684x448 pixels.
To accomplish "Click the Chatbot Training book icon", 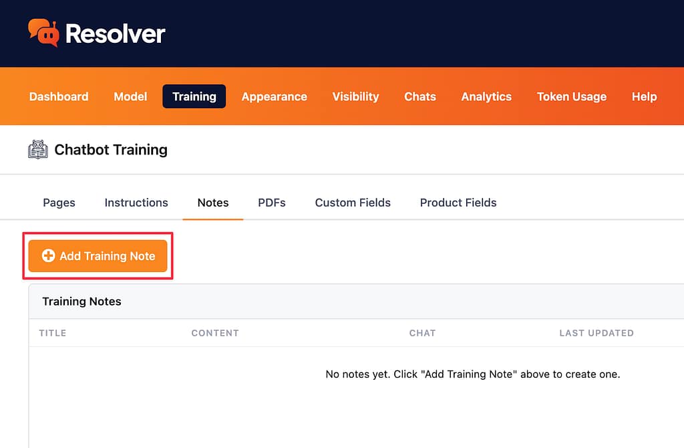I will (38, 150).
